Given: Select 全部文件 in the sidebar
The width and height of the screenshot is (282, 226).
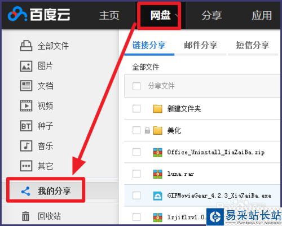Looking at the screenshot, I should coord(53,46).
